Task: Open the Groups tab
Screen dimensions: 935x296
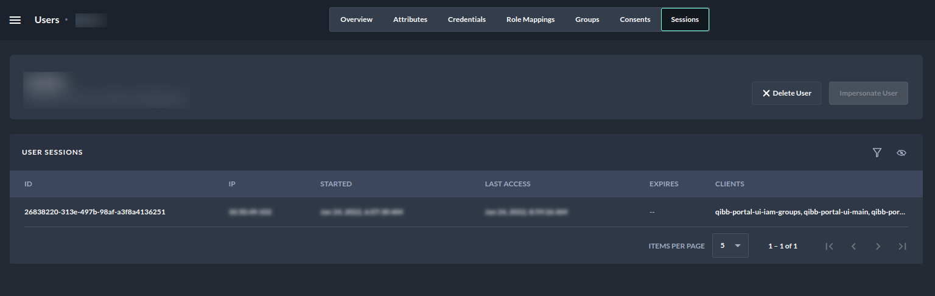Action: click(587, 19)
